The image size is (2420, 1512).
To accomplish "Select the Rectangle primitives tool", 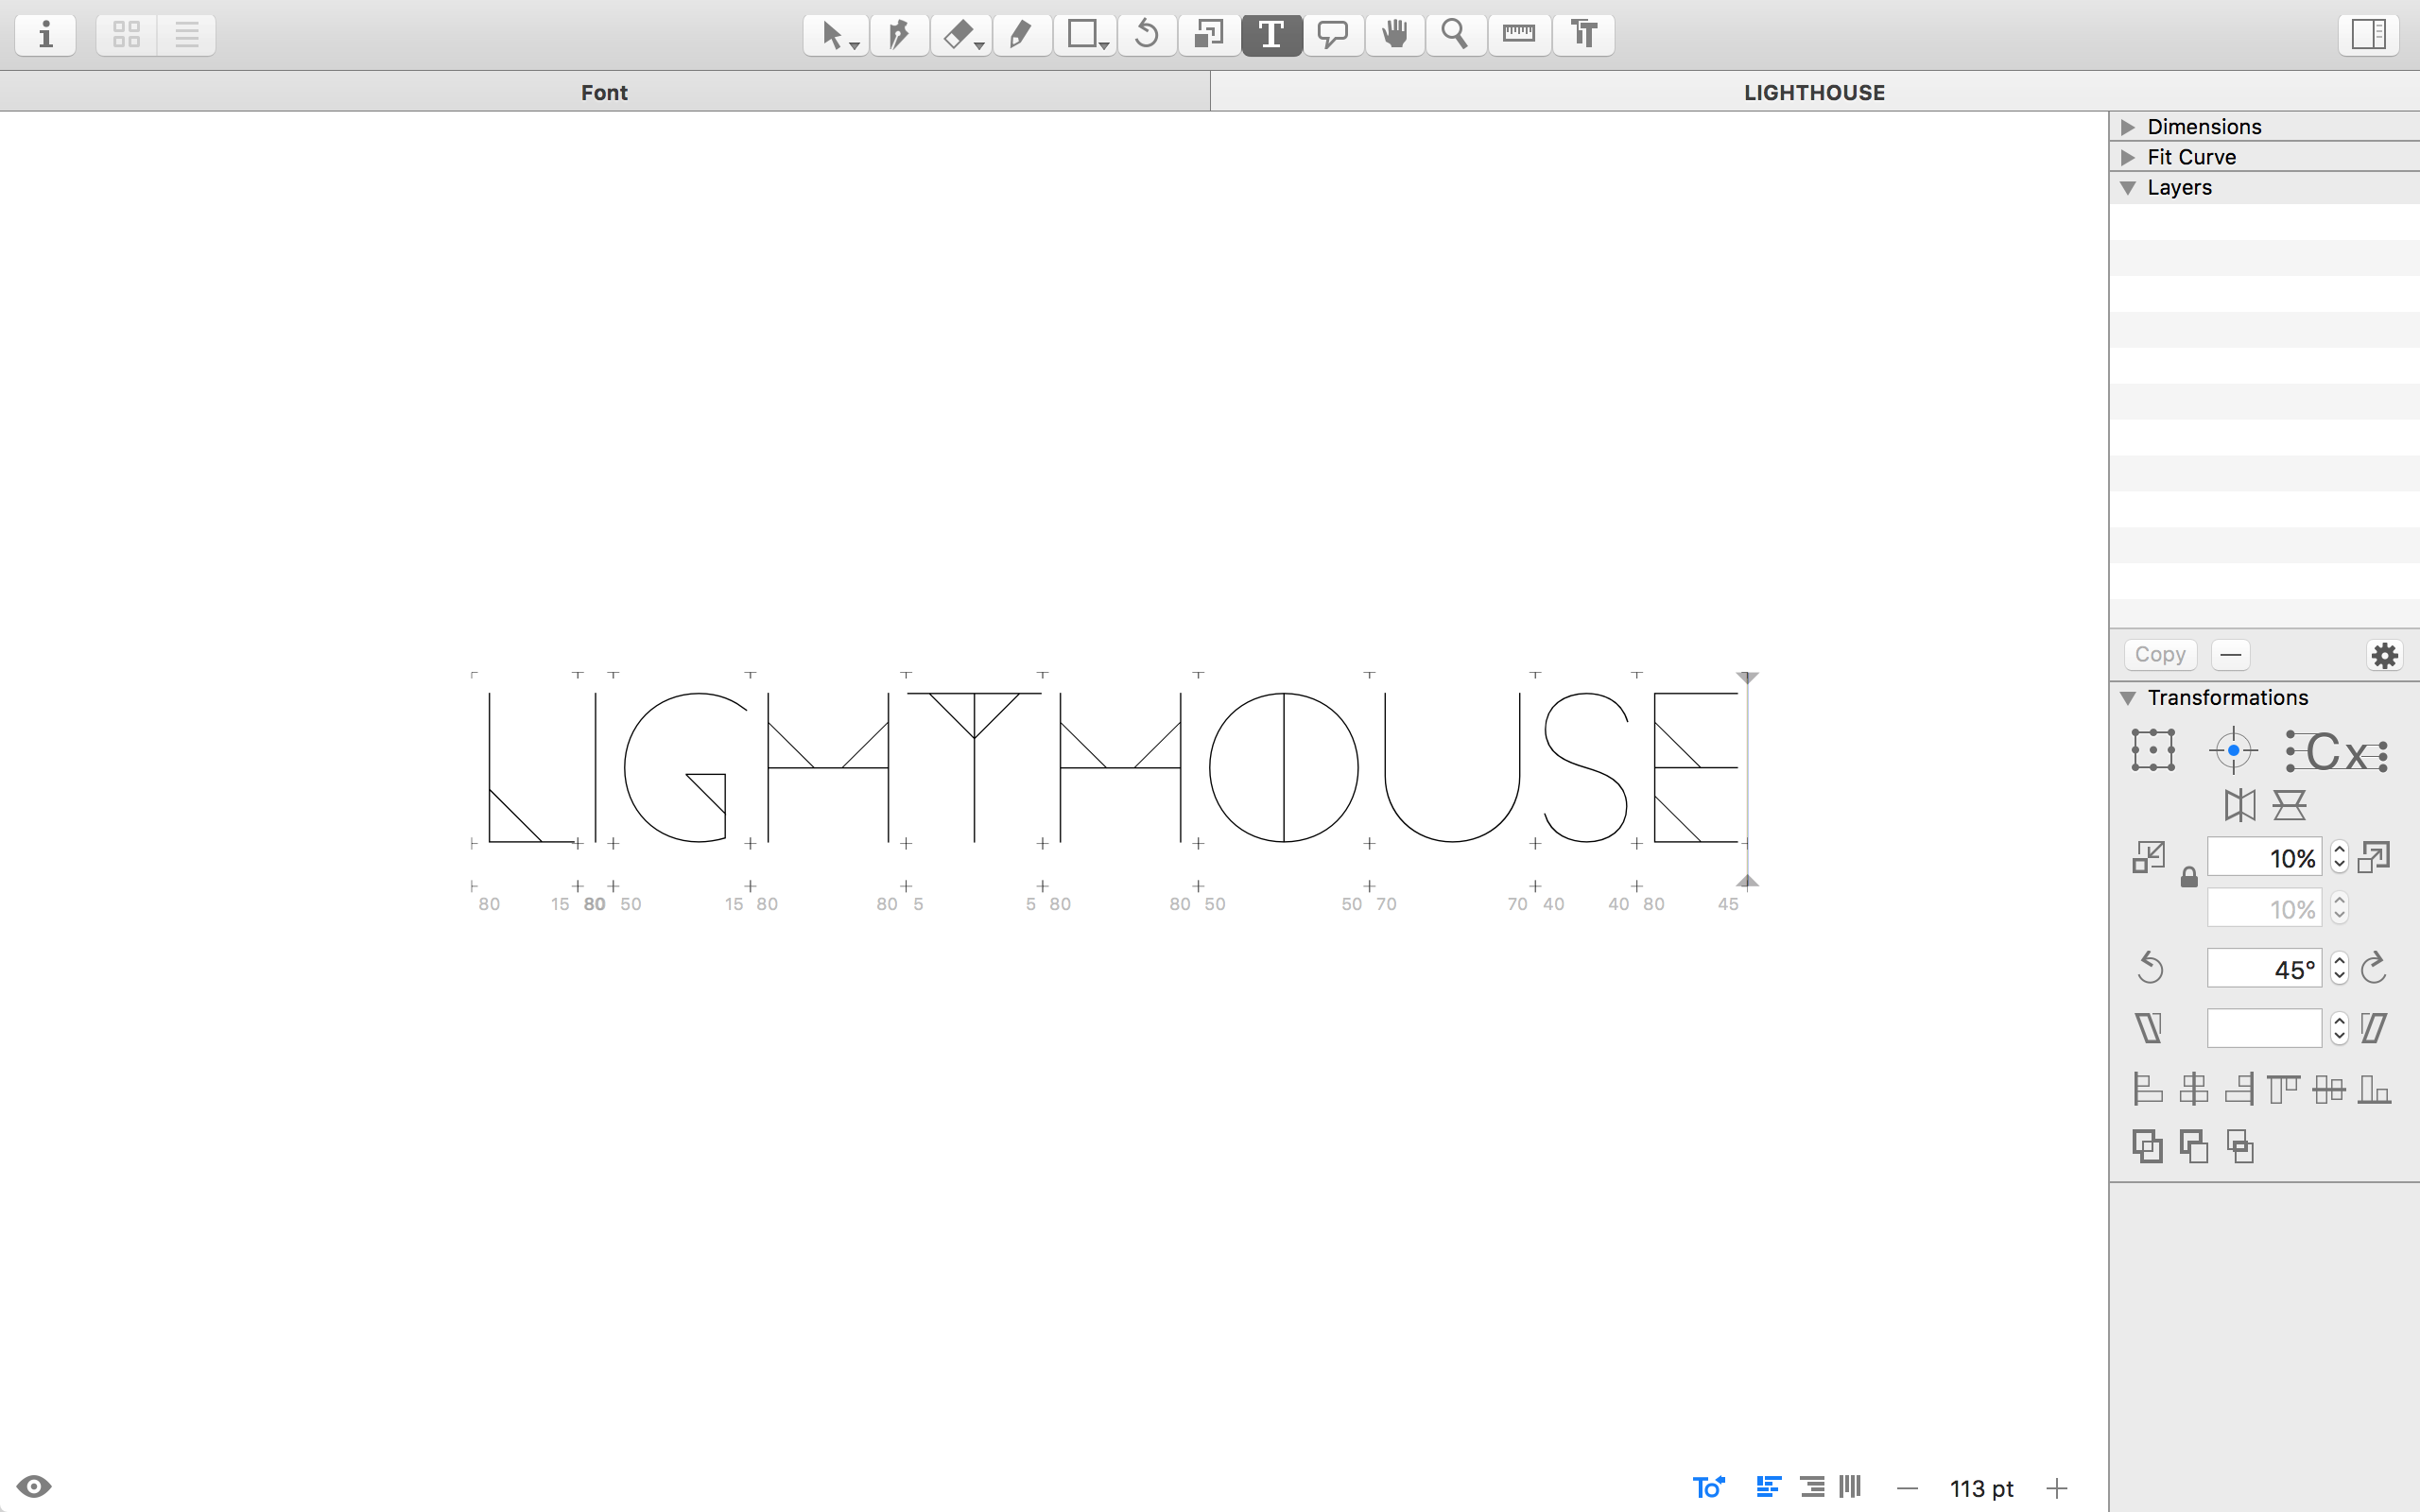I will coord(1085,35).
